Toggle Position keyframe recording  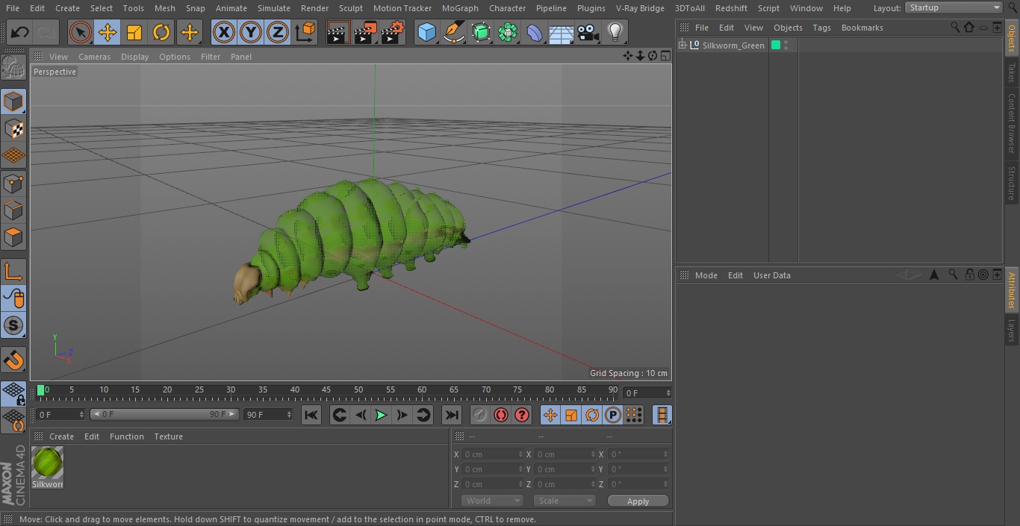550,415
